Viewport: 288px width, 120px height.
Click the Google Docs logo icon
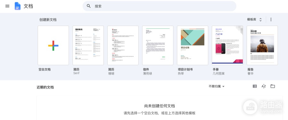point(18,6)
